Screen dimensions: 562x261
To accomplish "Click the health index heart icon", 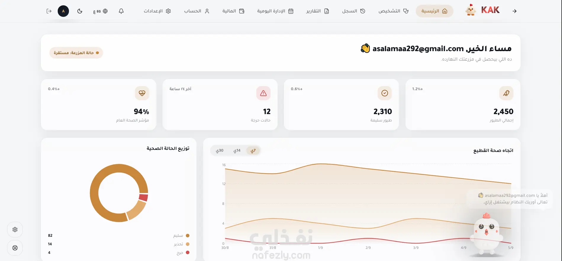I will point(142,93).
